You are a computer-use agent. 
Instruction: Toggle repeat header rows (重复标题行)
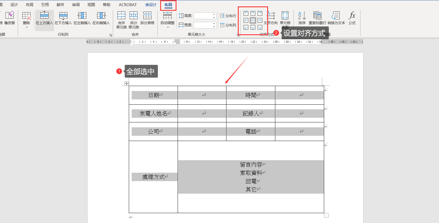(317, 18)
